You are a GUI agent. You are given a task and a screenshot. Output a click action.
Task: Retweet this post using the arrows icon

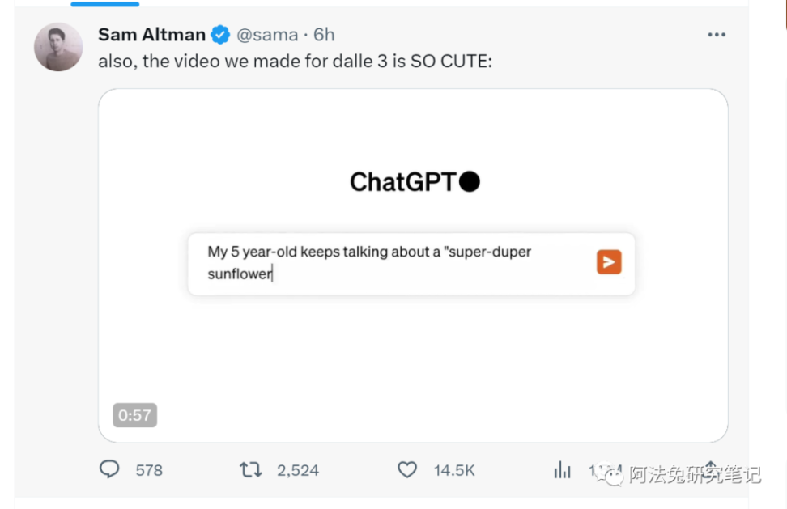coord(251,469)
